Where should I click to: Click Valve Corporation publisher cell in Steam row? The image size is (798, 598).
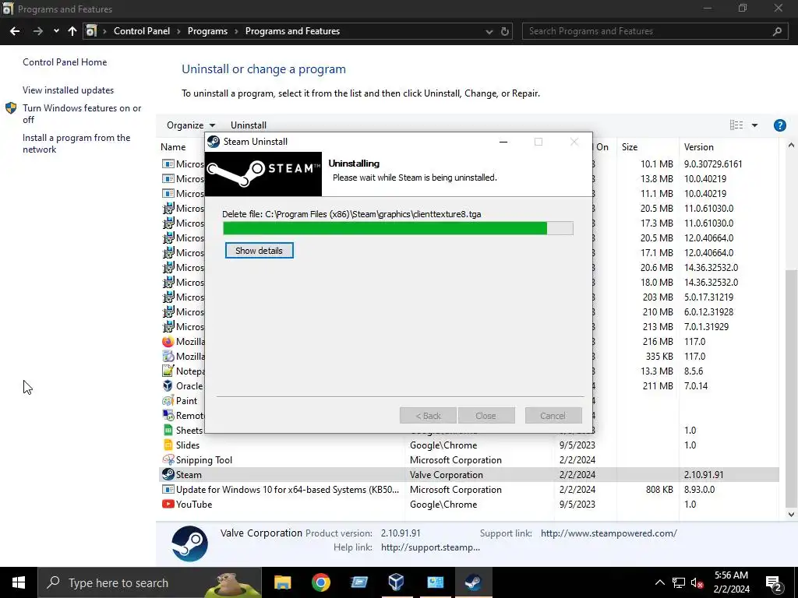447,475
